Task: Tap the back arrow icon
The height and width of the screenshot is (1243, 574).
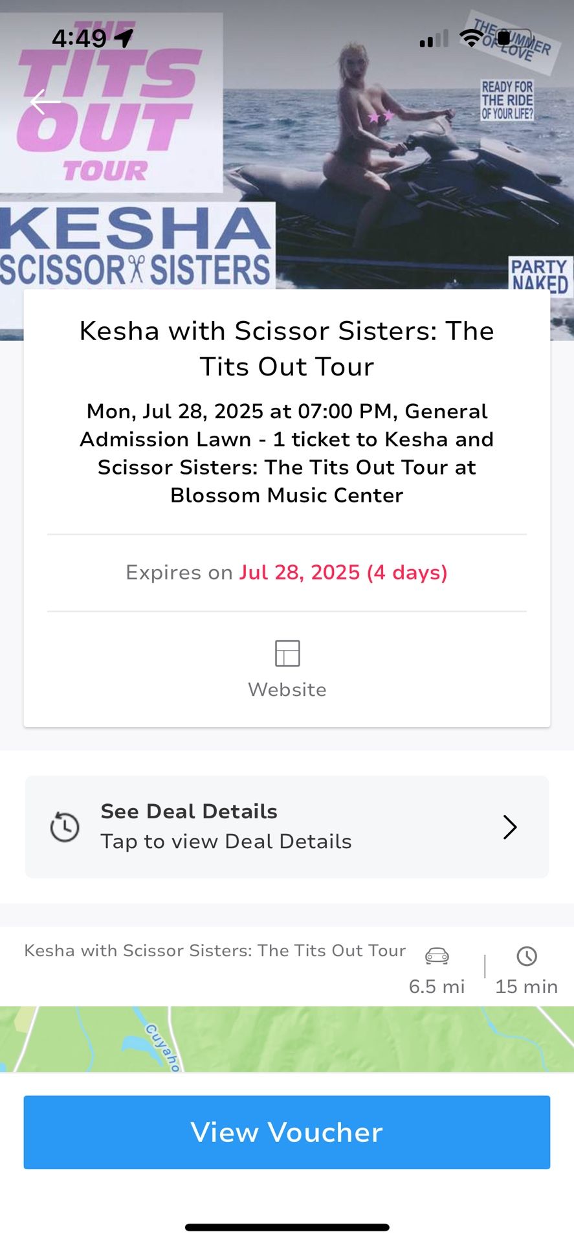Action: (45, 102)
